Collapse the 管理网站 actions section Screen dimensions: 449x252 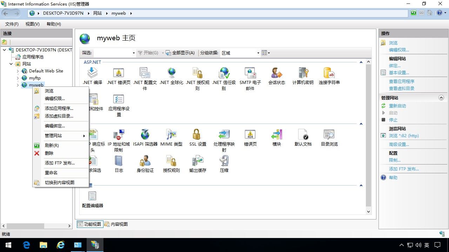pyautogui.click(x=441, y=98)
